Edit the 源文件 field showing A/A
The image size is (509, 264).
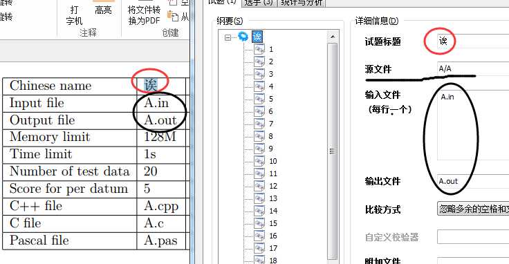click(473, 68)
